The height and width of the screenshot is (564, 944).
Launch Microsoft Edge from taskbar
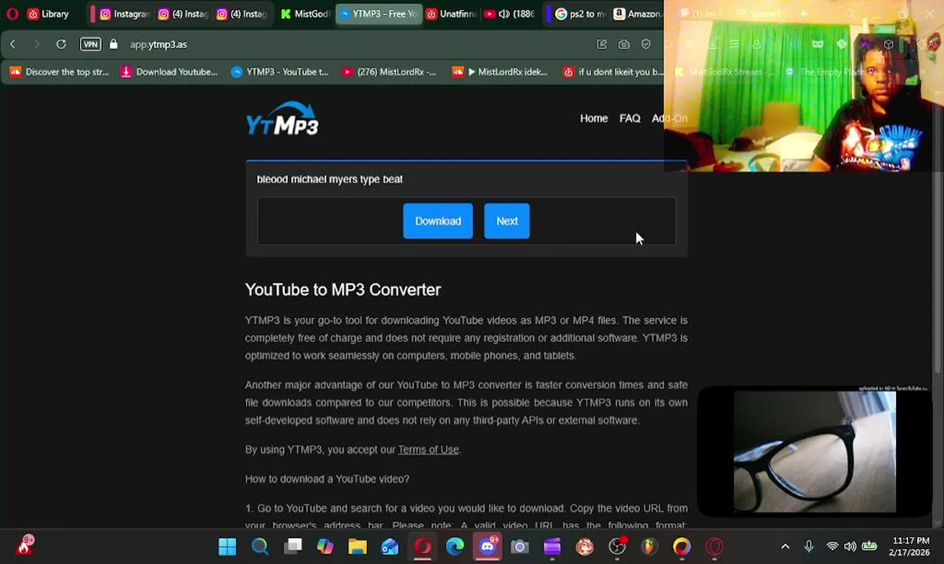click(455, 547)
